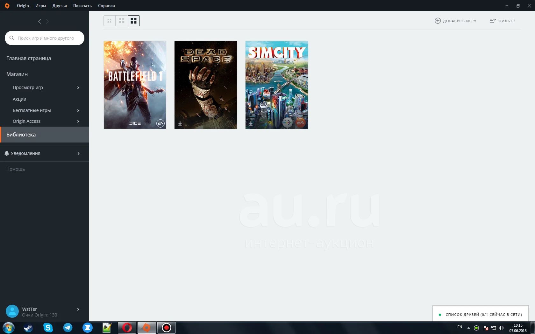
Task: Click the filter lines icon
Action: point(493,21)
